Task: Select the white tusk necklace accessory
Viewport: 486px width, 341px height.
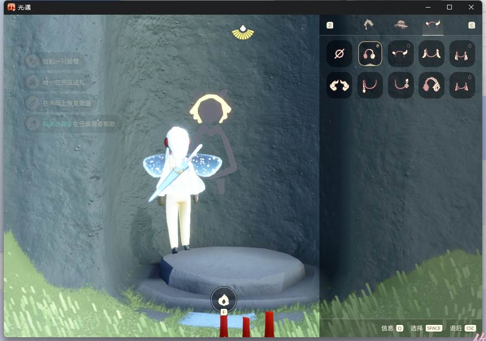Action: (431, 54)
